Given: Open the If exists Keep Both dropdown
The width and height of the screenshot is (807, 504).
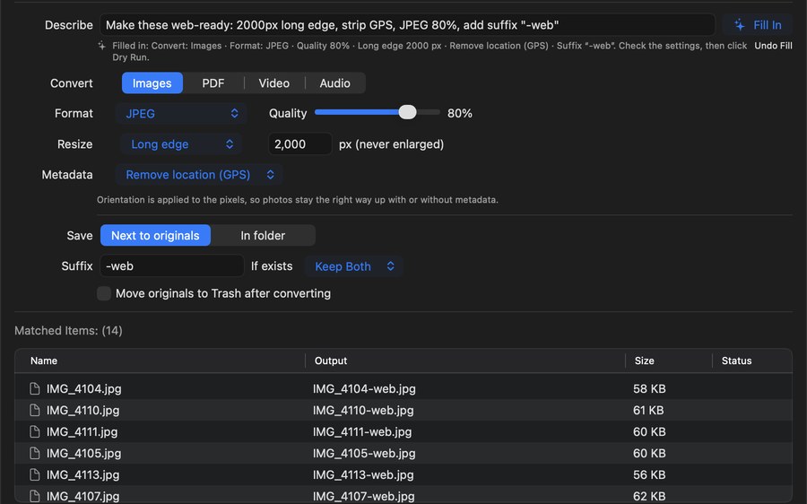Looking at the screenshot, I should click(x=353, y=266).
